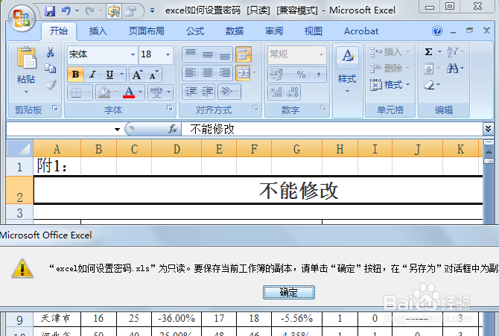Cut selection using scissors icon
This screenshot has width=499, height=336.
[51, 52]
